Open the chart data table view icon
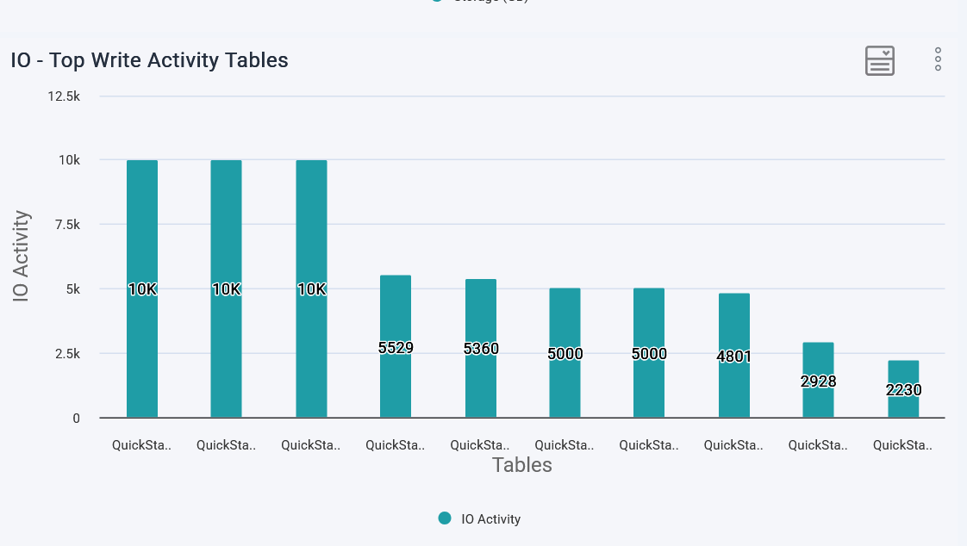The height and width of the screenshot is (546, 967). pos(879,60)
